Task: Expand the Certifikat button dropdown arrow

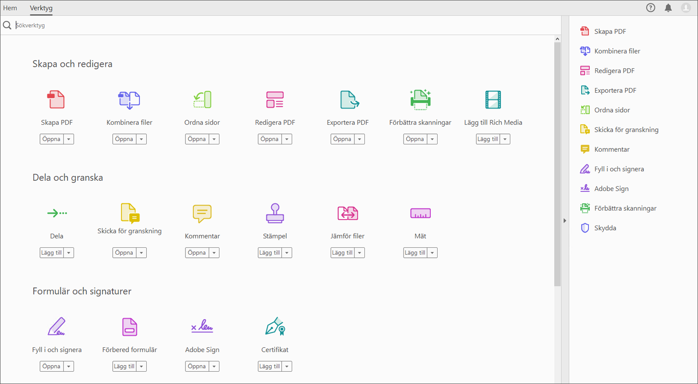Action: click(287, 366)
